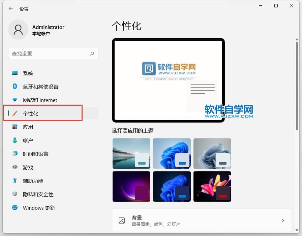The height and width of the screenshot is (236, 302).
Task: Click the Time and language globe icon
Action: click(x=15, y=154)
